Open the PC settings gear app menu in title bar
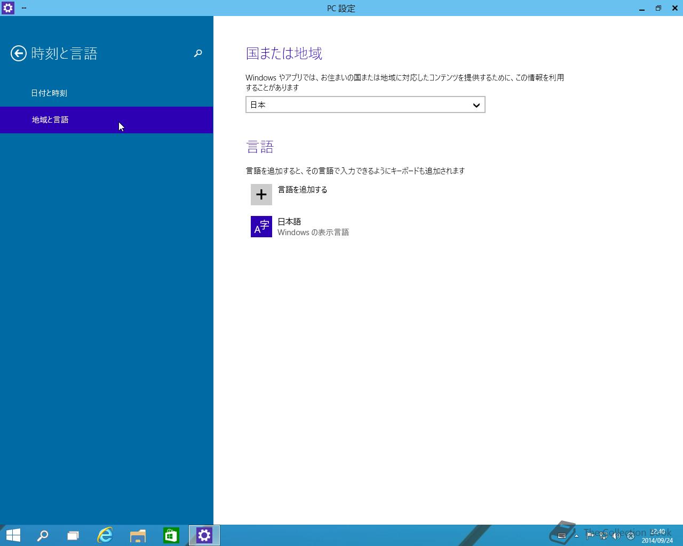 (x=8, y=8)
